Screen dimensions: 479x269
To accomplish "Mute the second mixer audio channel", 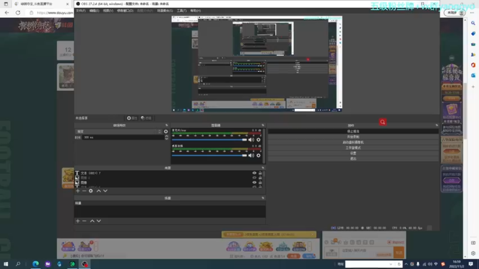I will pos(251,155).
